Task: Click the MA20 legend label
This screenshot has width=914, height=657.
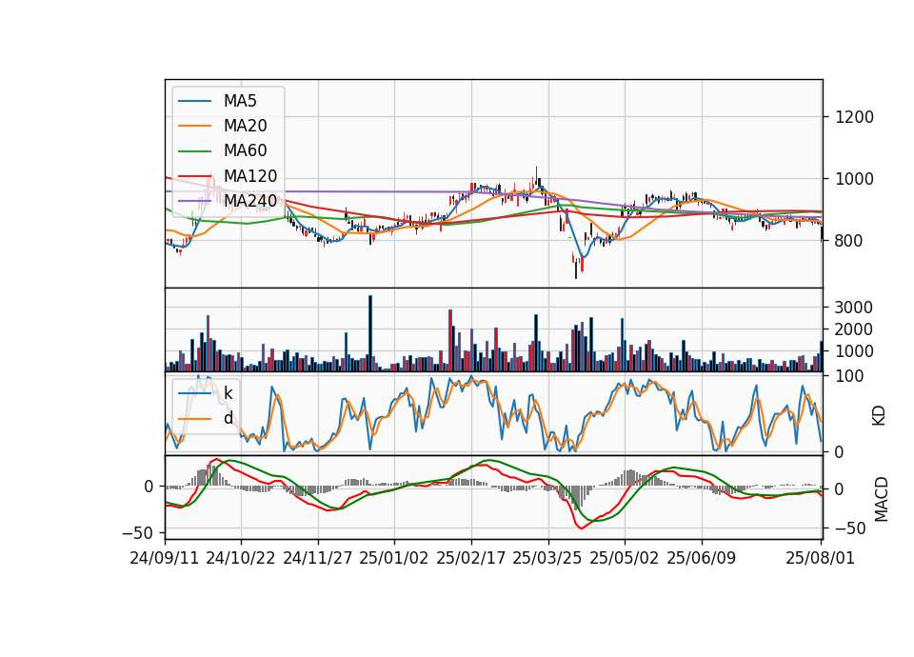Action: (245, 126)
